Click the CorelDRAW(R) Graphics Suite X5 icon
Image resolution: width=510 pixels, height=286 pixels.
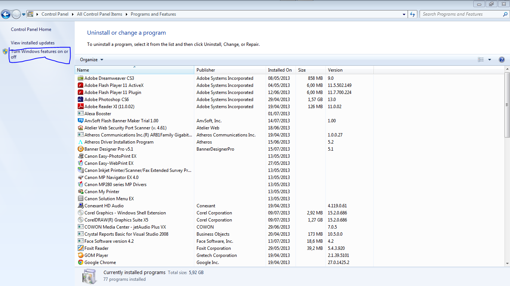pyautogui.click(x=80, y=220)
